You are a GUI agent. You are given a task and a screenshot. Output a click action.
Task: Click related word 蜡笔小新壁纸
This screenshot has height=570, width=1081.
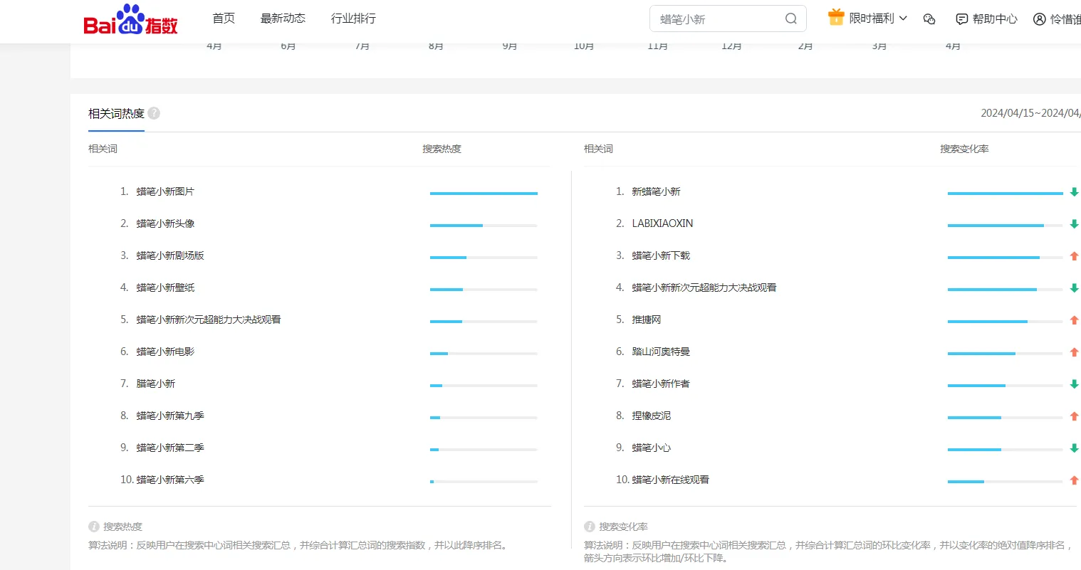click(165, 287)
